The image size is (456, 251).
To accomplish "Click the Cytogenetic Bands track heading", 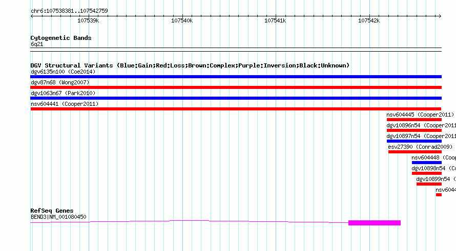I will coord(61,38).
